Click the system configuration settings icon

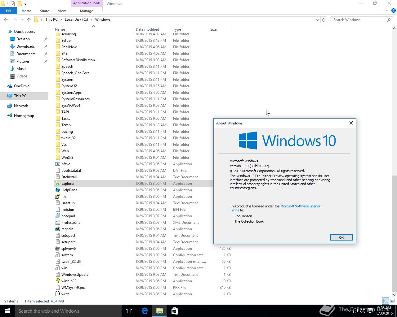pyautogui.click(x=57, y=255)
